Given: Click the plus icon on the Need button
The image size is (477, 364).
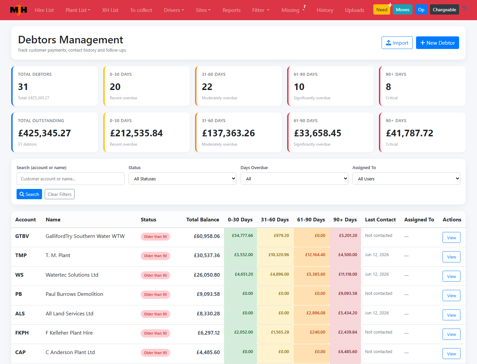Looking at the screenshot, I should [x=390, y=5].
